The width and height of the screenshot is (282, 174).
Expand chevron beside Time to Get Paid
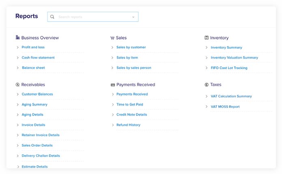pyautogui.click(x=113, y=104)
